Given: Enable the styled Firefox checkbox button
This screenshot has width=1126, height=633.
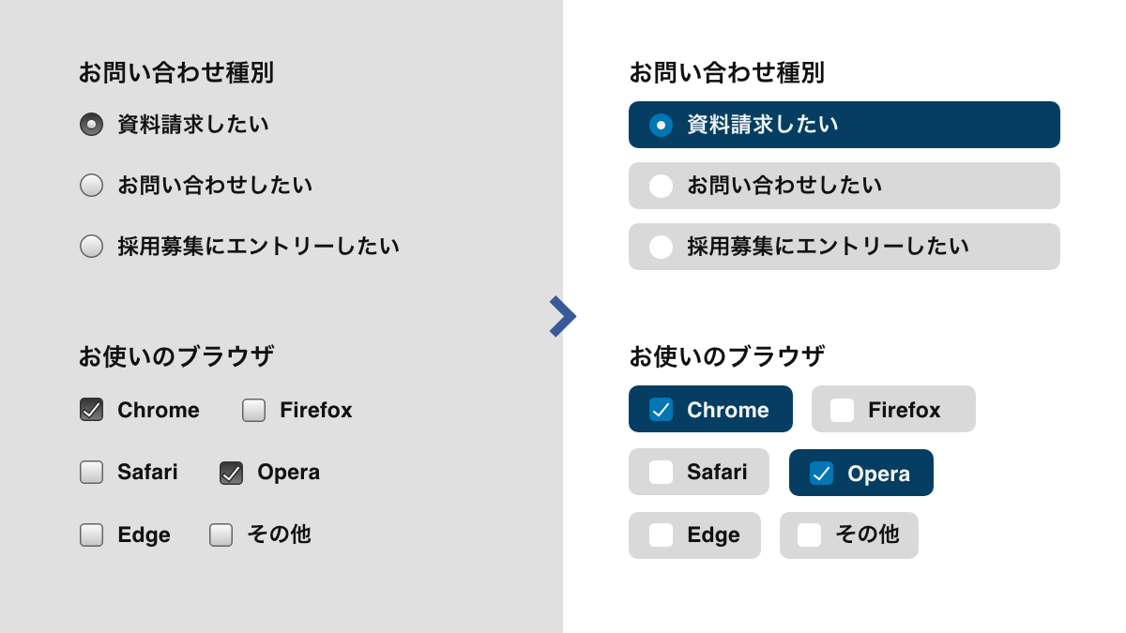Looking at the screenshot, I should pos(892,409).
